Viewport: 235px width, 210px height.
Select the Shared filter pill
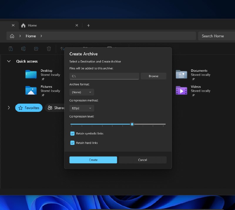point(55,108)
